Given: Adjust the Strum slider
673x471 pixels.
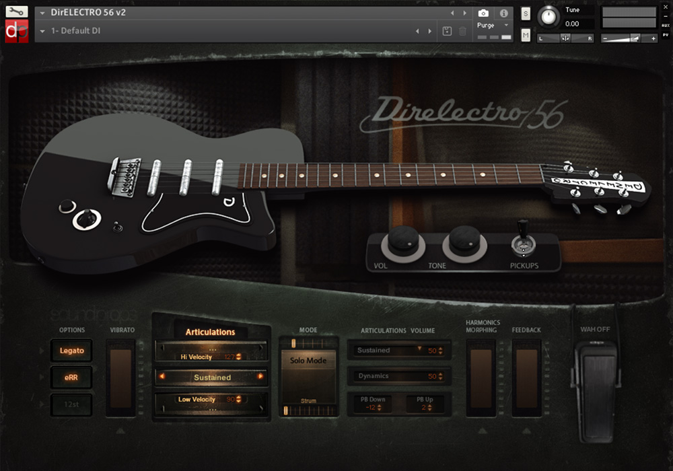Looking at the screenshot, I should (x=308, y=410).
